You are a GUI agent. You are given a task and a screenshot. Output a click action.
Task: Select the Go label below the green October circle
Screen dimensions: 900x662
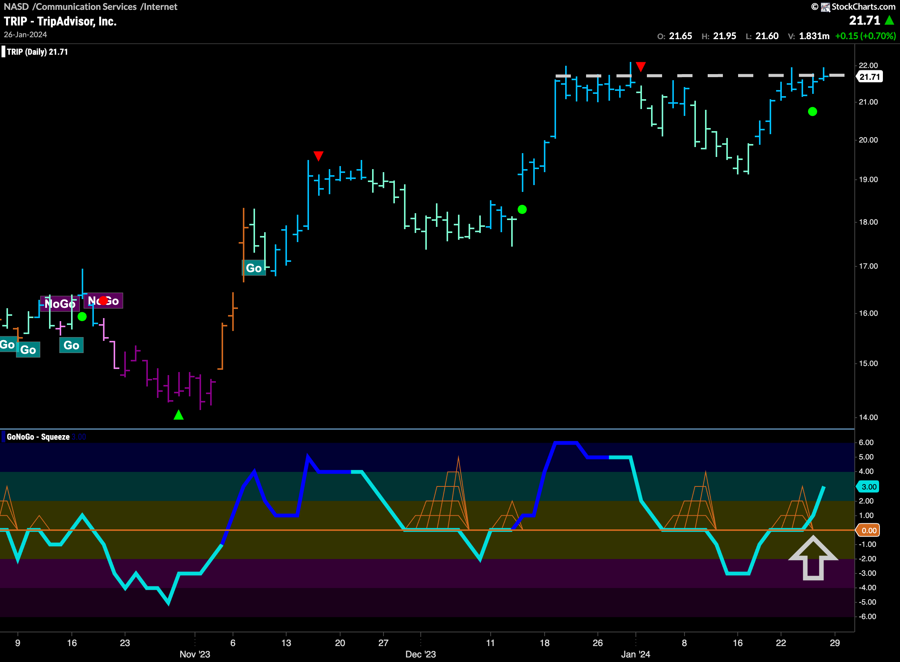pyautogui.click(x=71, y=345)
